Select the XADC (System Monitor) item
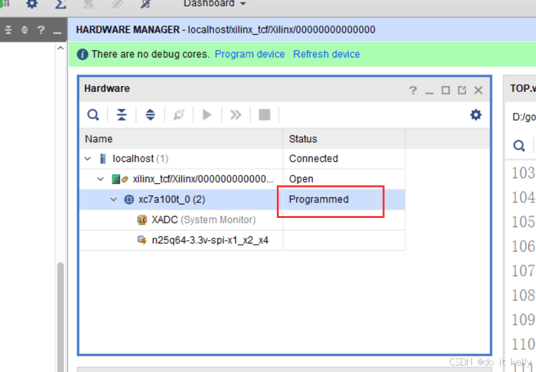 coord(242,220)
